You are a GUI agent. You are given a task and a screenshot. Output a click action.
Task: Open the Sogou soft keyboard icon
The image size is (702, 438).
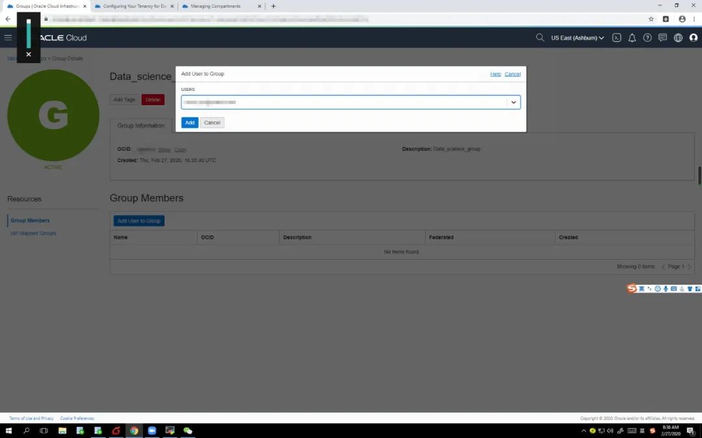coord(674,289)
